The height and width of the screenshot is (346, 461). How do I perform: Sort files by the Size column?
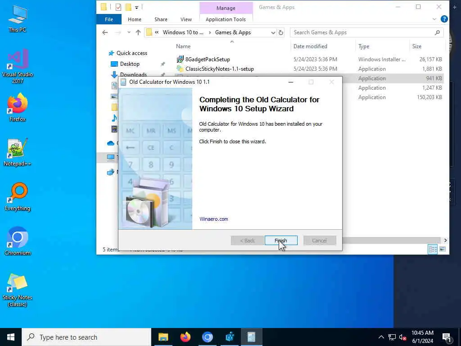click(417, 46)
